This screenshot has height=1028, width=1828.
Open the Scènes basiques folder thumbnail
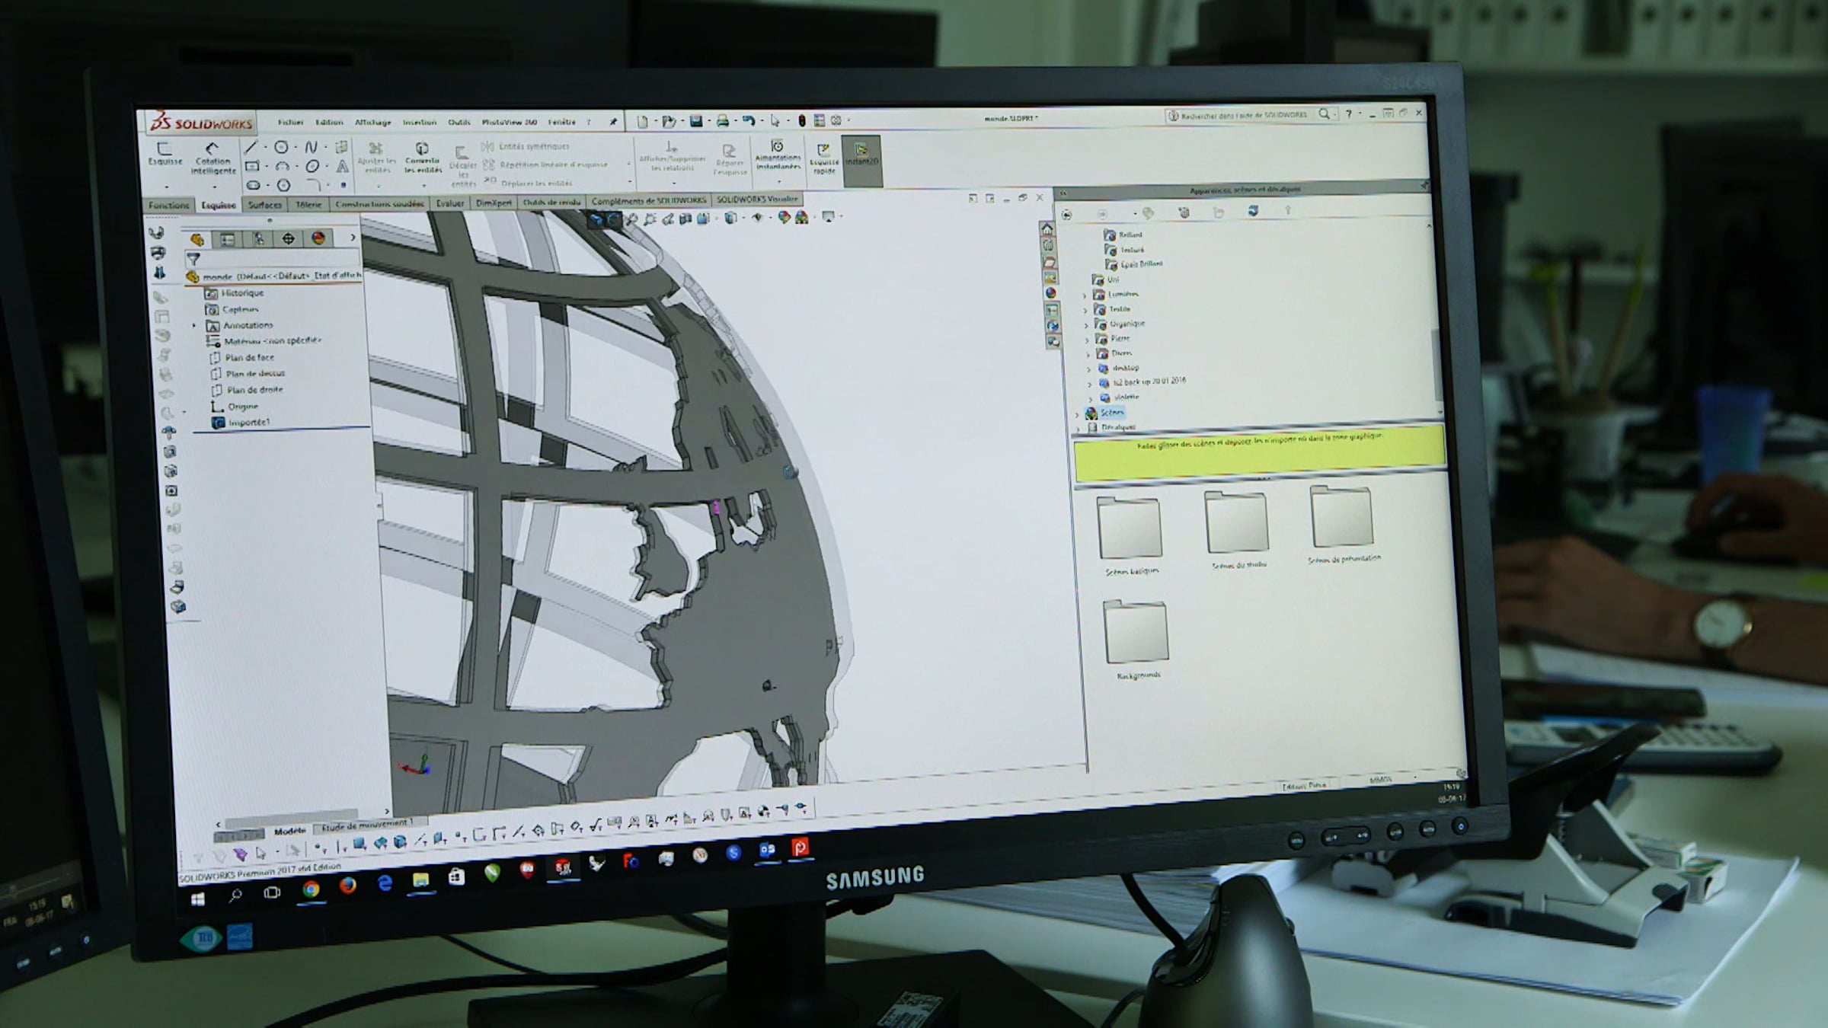1130,535
